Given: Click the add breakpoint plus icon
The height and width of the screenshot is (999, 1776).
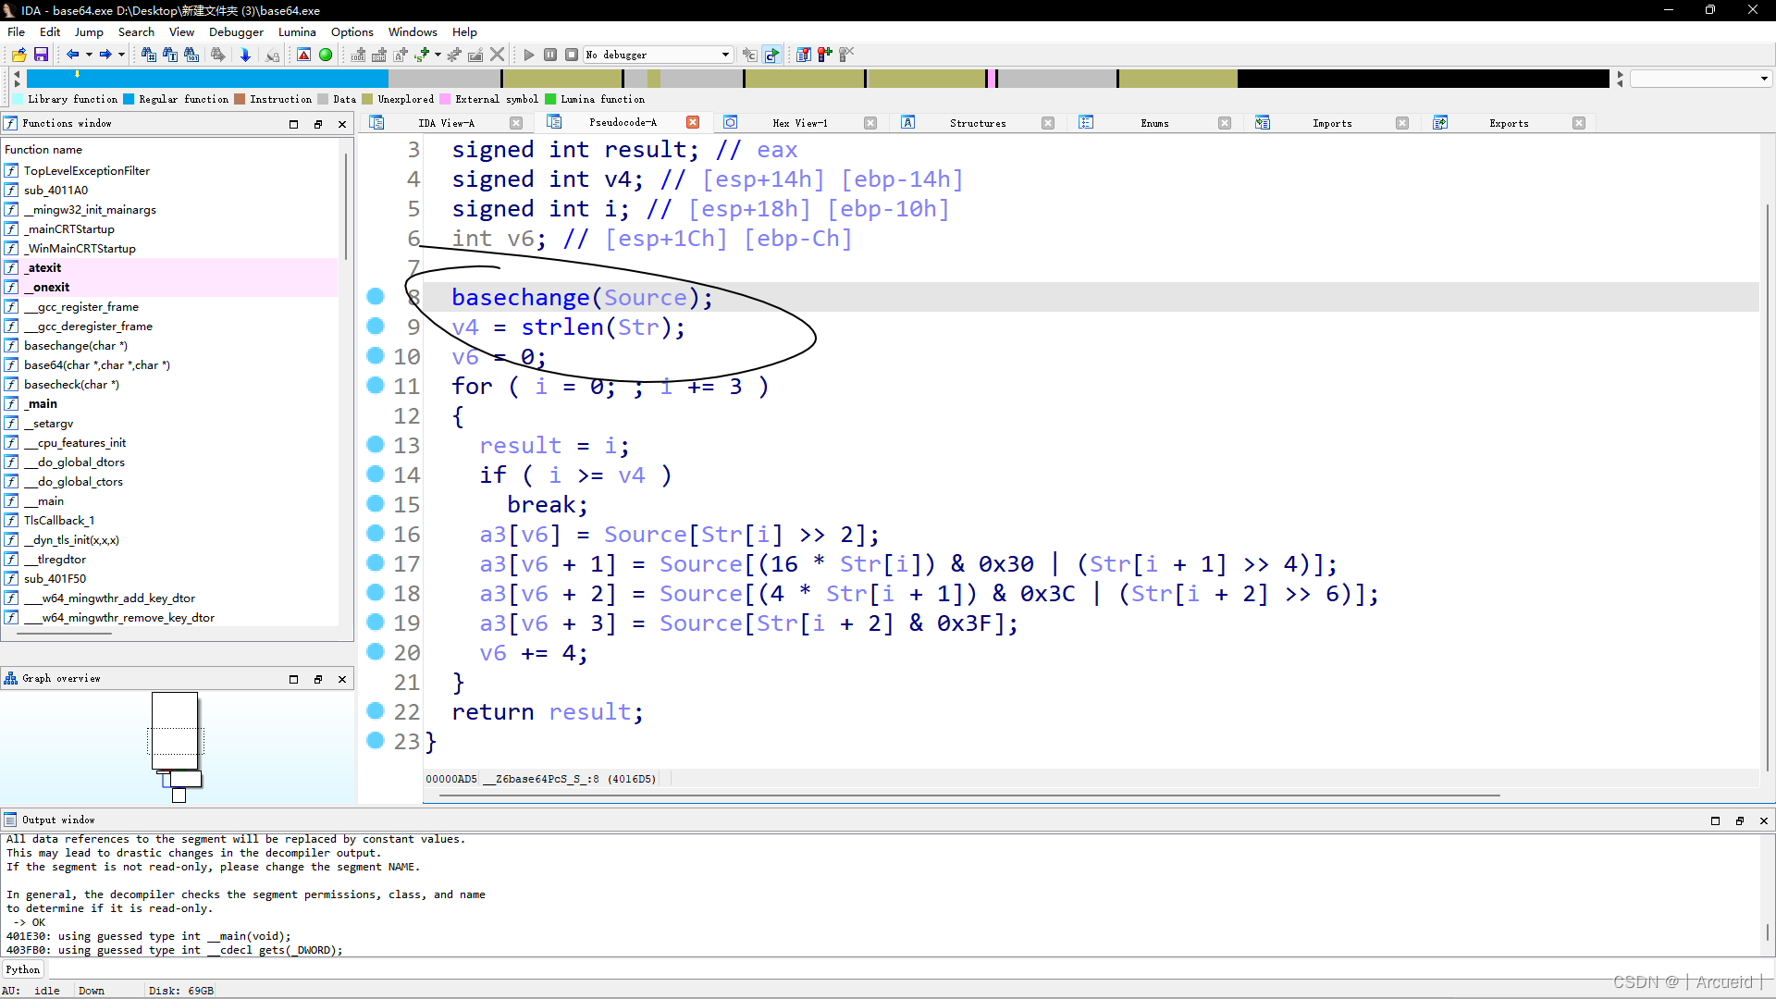Looking at the screenshot, I should (x=824, y=55).
